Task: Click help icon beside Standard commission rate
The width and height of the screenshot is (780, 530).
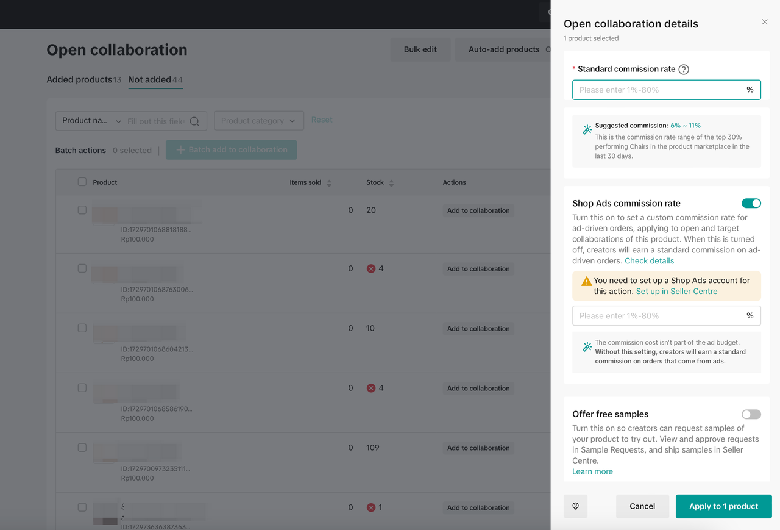Action: (x=684, y=70)
